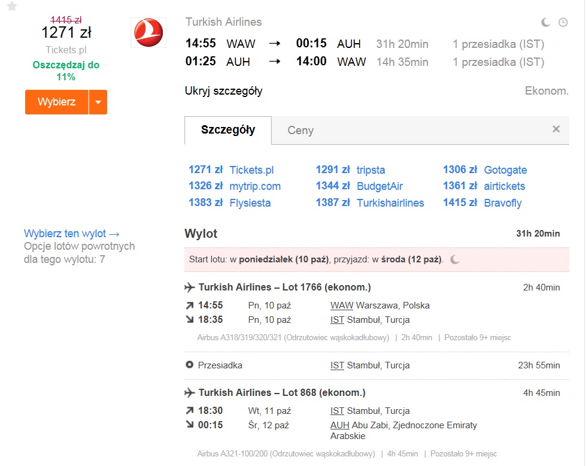Click the Turkish Airlines – Lot 1766 heading

(x=284, y=288)
